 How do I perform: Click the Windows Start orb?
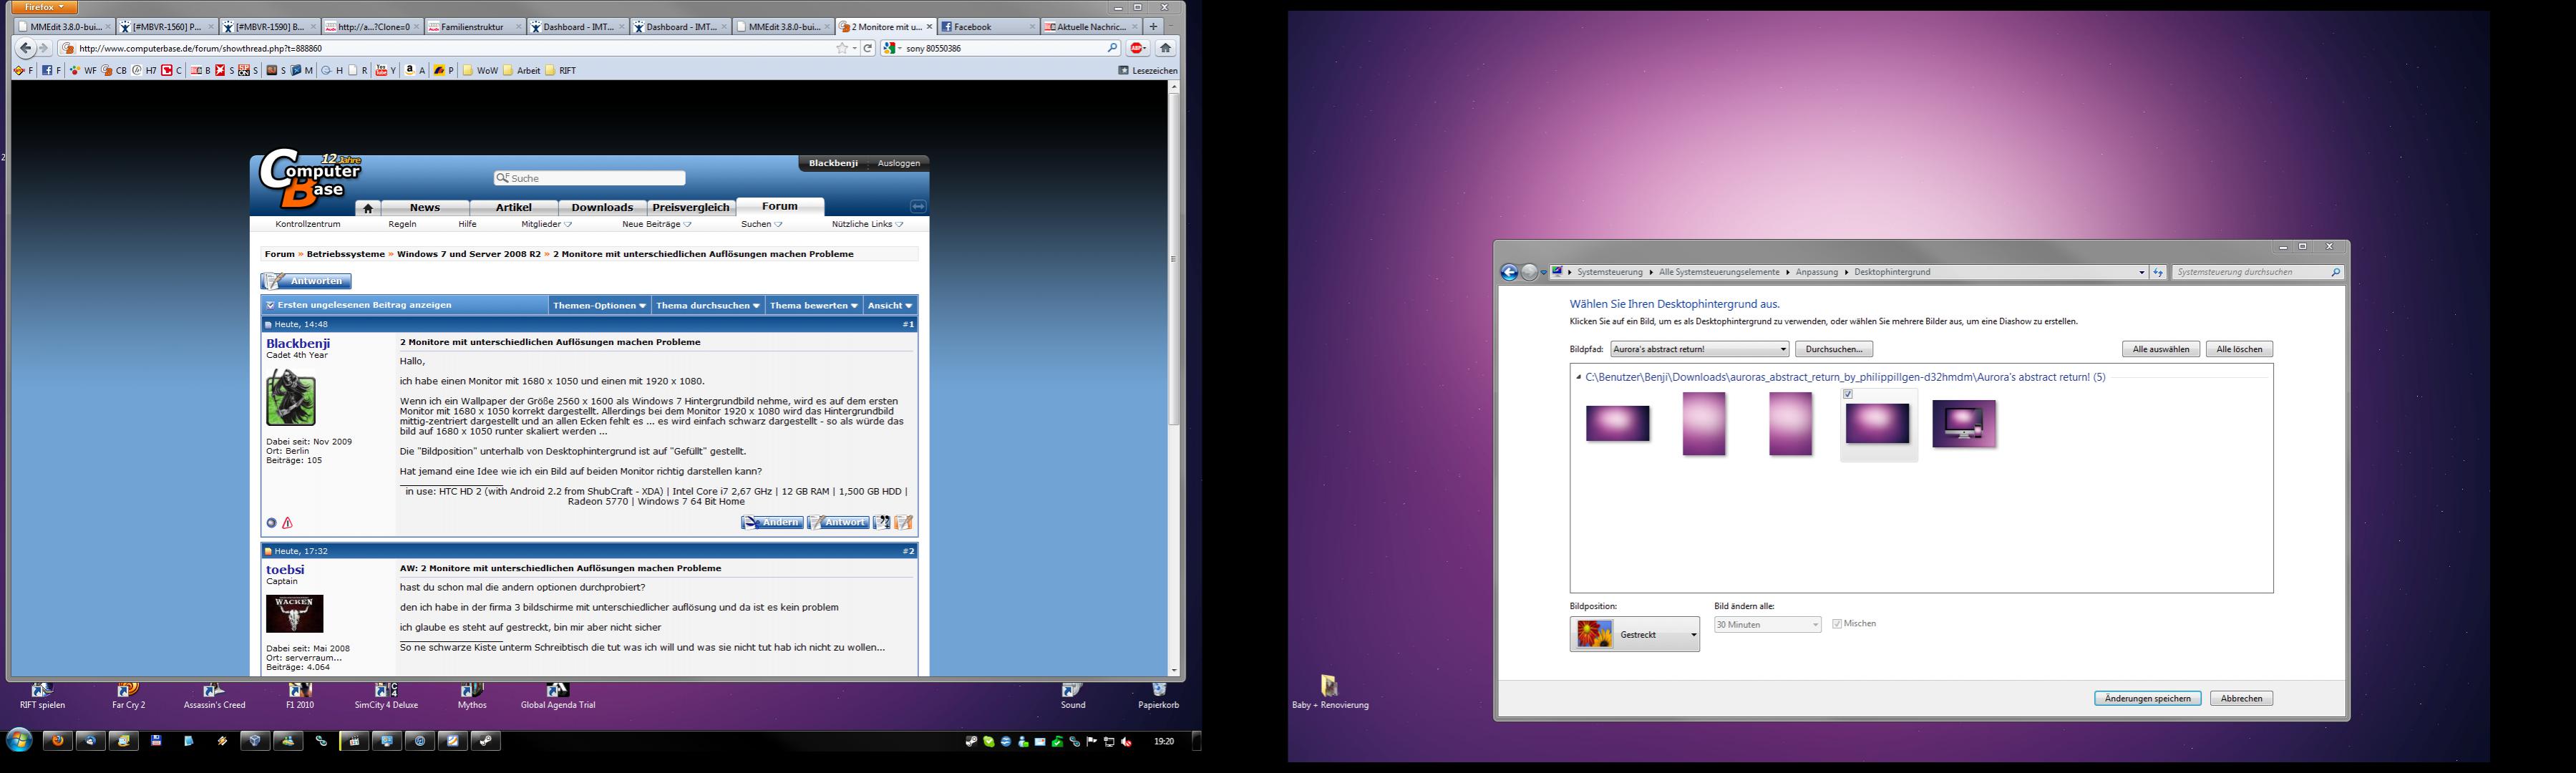pos(19,740)
